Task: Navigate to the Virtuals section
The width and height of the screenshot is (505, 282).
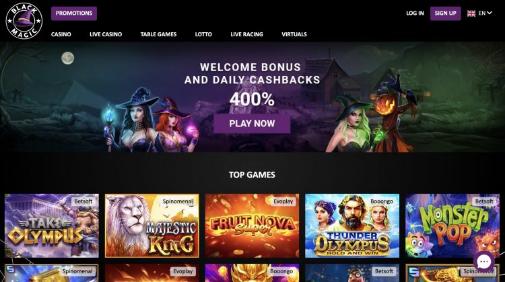Action: 294,34
